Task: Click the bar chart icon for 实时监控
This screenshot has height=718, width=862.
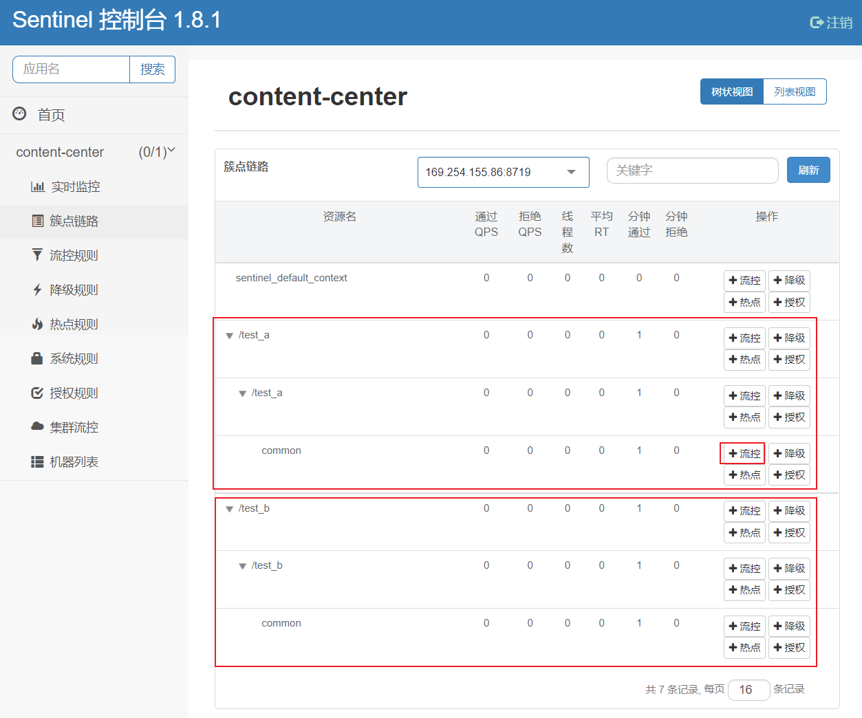Action: 38,186
